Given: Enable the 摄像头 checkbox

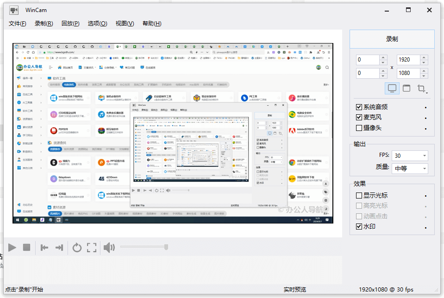Looking at the screenshot, I should (x=359, y=128).
